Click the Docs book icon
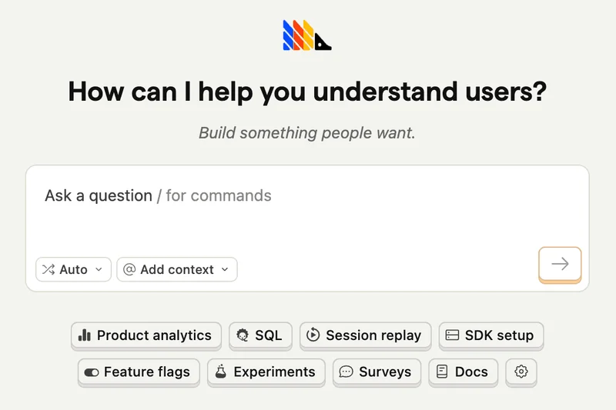This screenshot has width=616, height=410. (442, 372)
